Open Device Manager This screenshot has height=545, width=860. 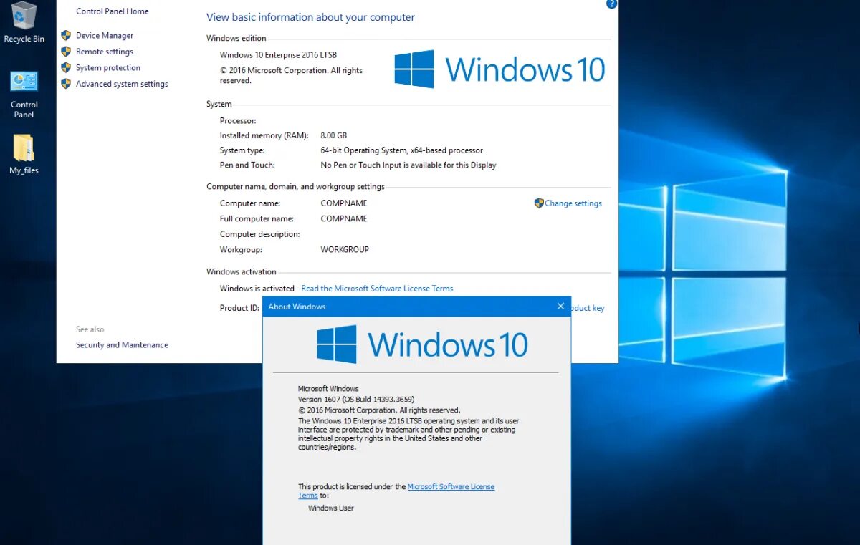[x=105, y=35]
